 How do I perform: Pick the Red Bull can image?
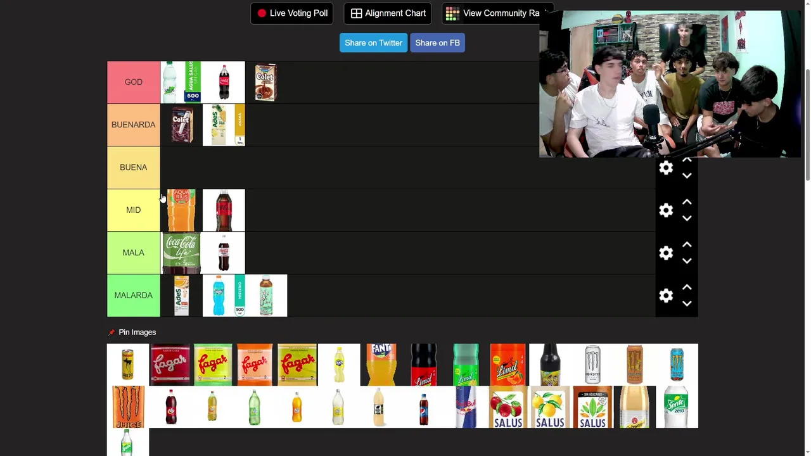[x=466, y=407]
